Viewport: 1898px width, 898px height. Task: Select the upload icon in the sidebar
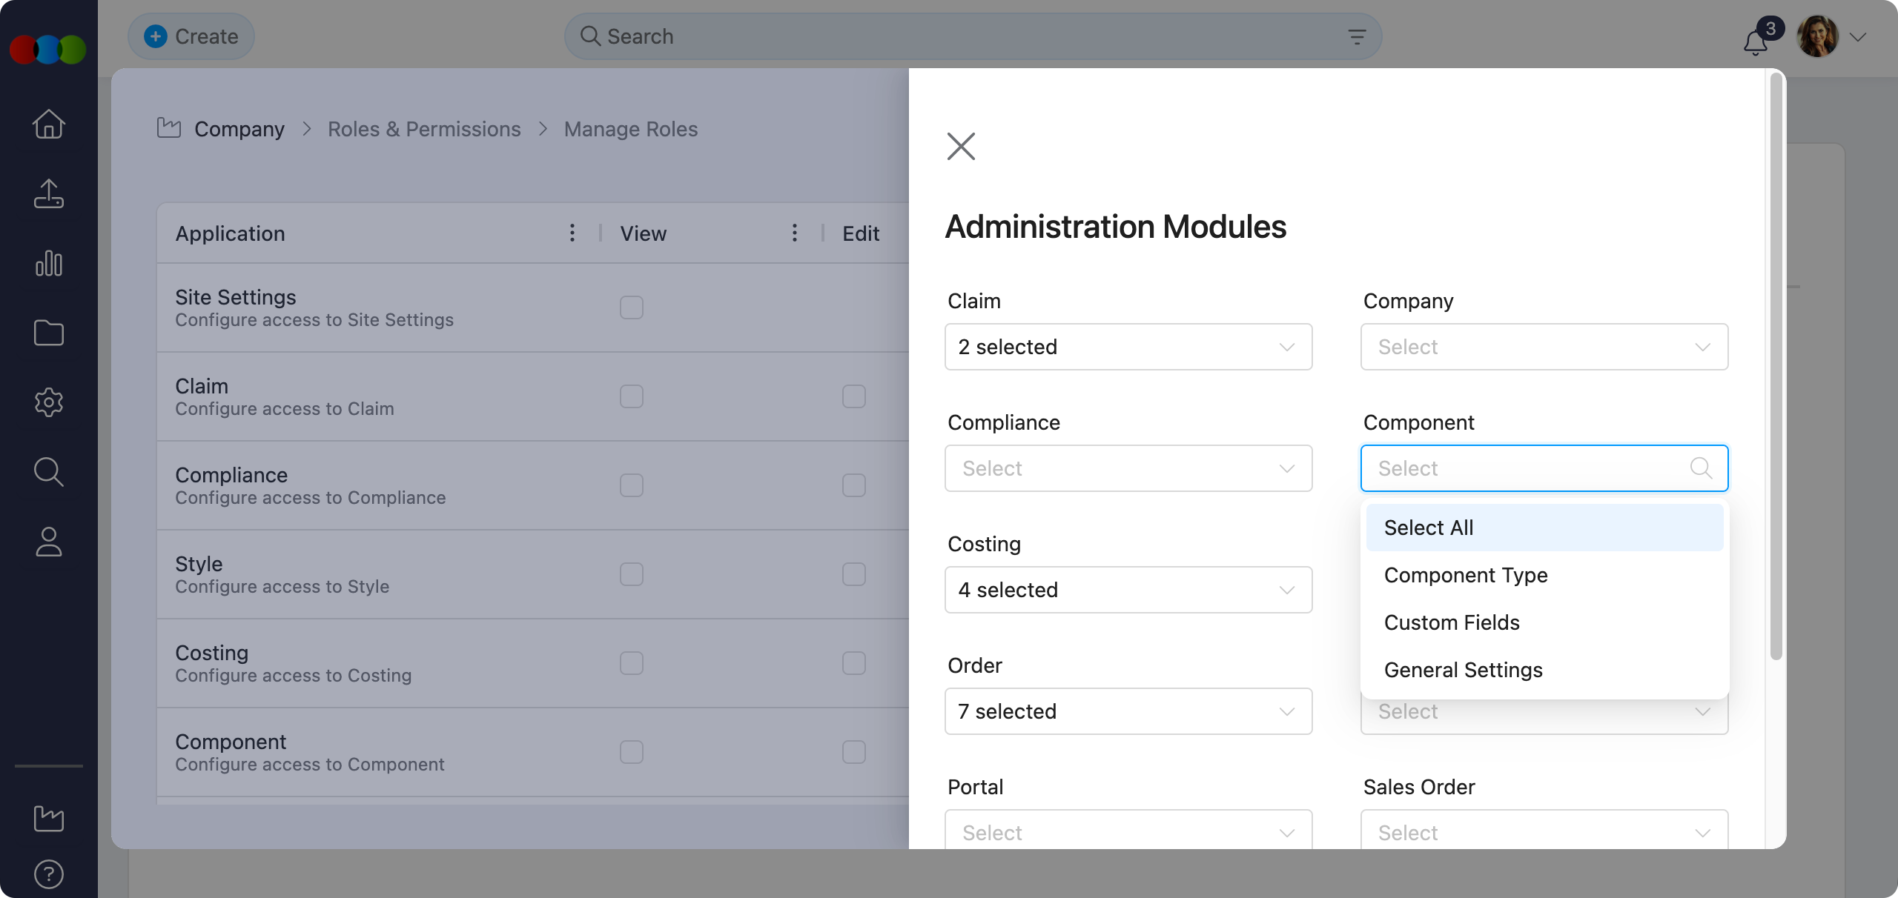pyautogui.click(x=47, y=193)
